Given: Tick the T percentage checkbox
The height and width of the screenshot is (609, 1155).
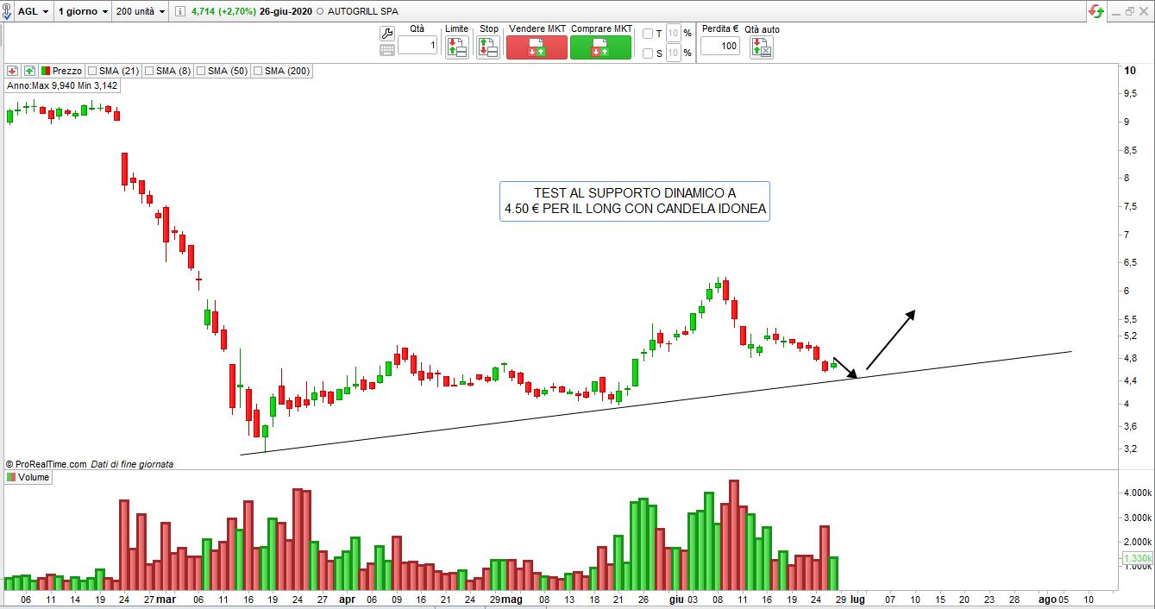Looking at the screenshot, I should pyautogui.click(x=648, y=34).
